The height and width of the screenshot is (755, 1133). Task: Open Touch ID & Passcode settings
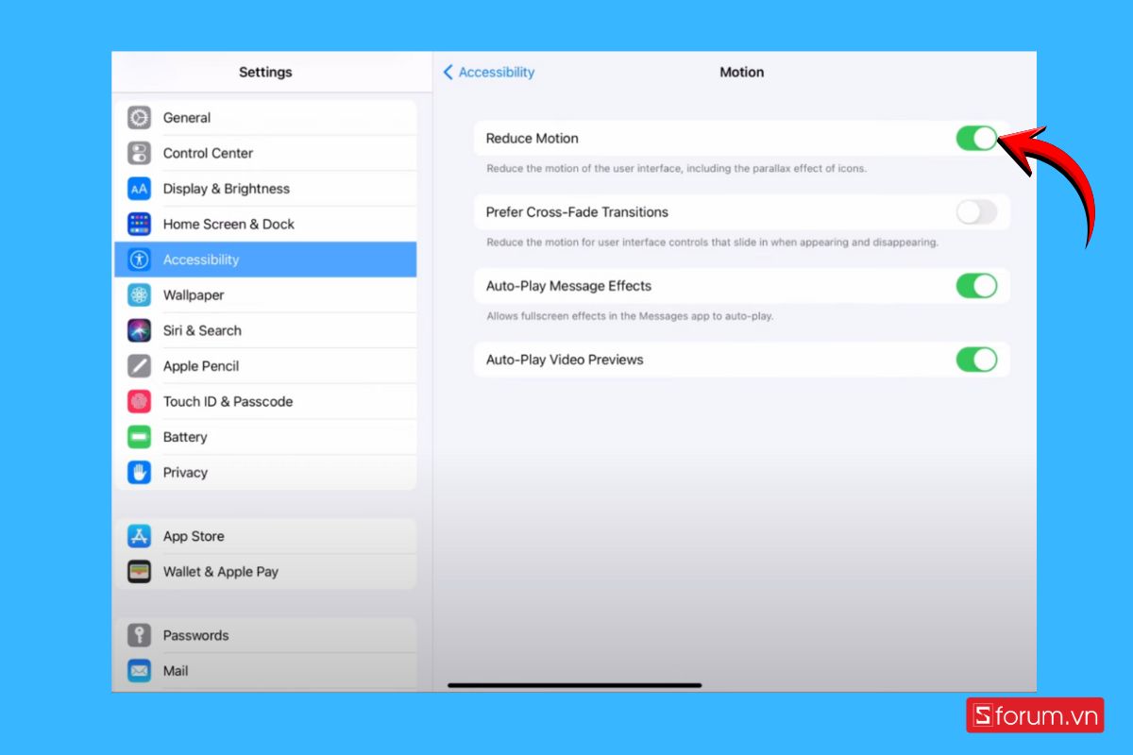coord(265,401)
